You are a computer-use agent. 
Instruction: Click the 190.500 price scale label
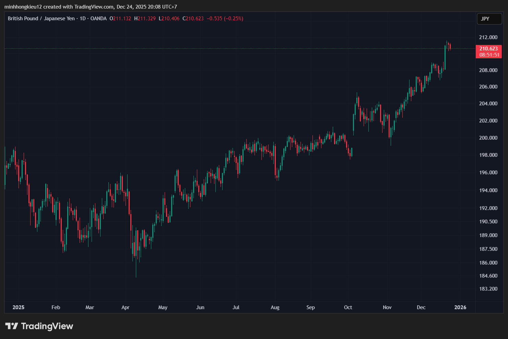[488, 222]
